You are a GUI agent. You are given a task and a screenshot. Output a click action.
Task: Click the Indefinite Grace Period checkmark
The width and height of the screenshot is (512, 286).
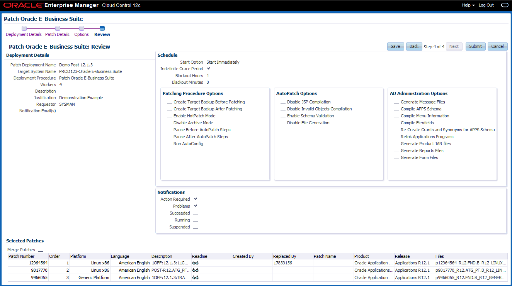pos(209,68)
